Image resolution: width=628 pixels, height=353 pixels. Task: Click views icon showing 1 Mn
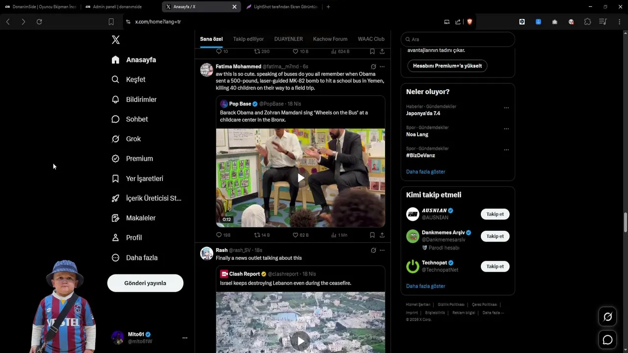tap(334, 235)
